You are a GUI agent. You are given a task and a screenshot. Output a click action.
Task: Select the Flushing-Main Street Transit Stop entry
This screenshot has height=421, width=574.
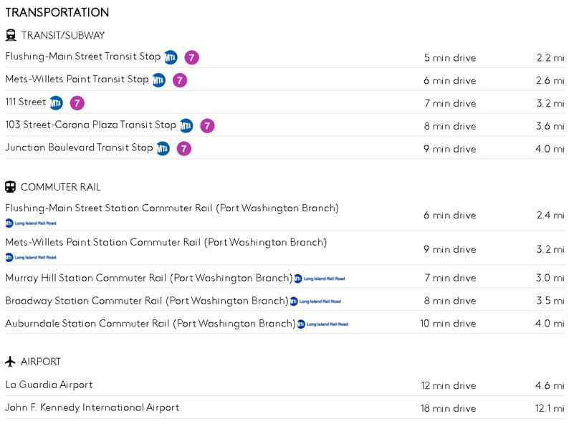(x=83, y=57)
